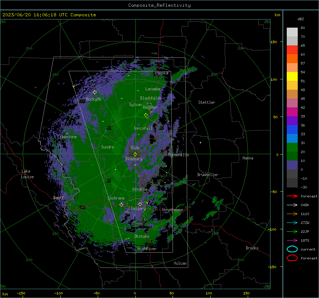Click the red forecast arrow in legend
319x298 pixels.
292,196
